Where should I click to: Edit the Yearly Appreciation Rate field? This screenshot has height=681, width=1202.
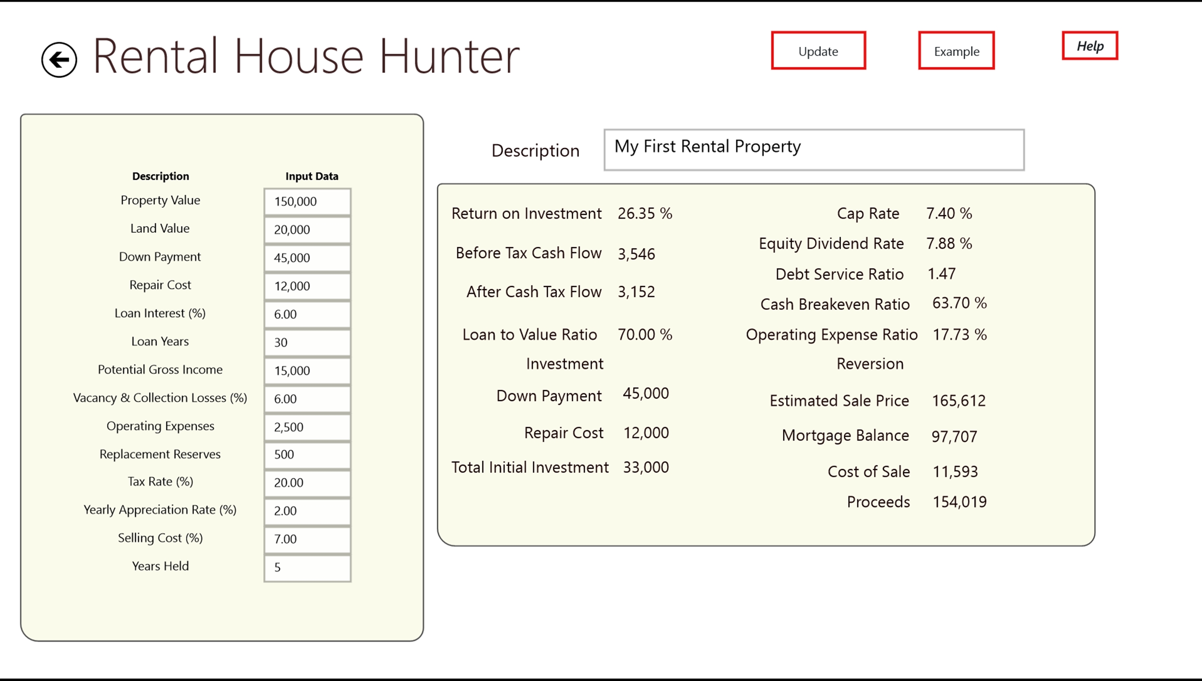tap(307, 511)
